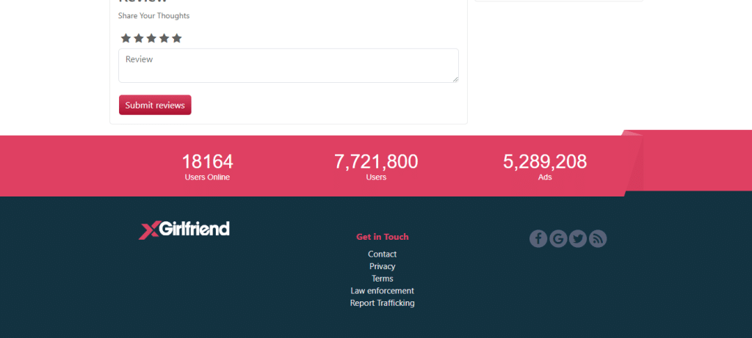Screen dimensions: 752x338
Task: Open the Contact link
Action: [x=382, y=254]
